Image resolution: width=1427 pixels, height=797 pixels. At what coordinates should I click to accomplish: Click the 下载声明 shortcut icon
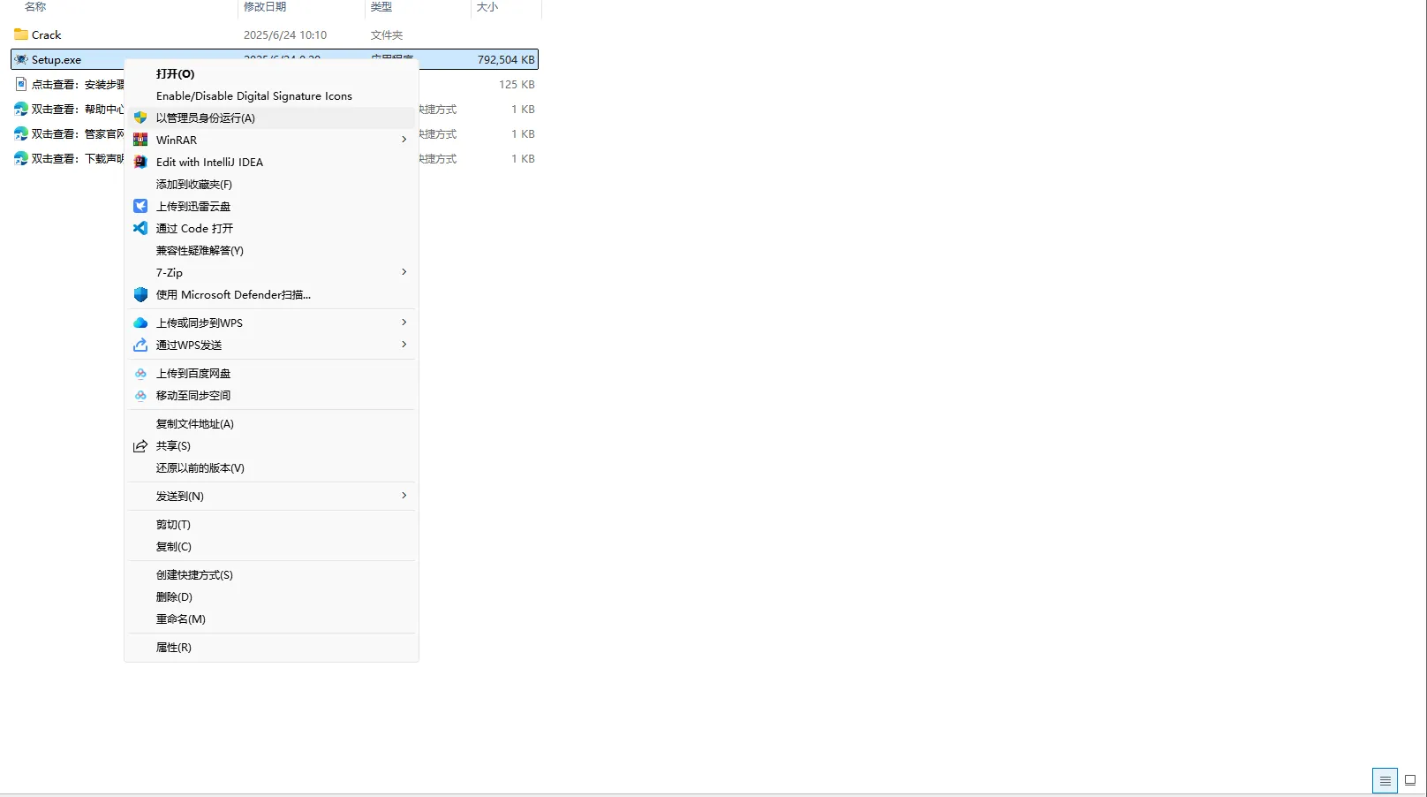(x=21, y=158)
